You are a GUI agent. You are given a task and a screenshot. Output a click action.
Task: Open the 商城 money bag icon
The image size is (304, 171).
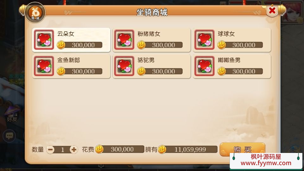pyautogui.click(x=35, y=13)
